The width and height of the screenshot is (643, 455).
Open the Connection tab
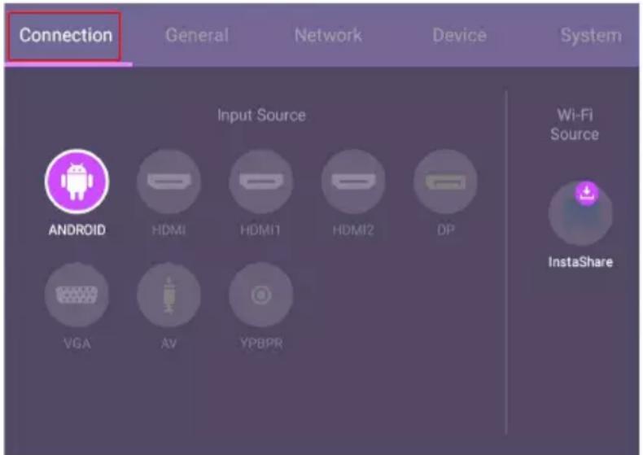coord(66,36)
